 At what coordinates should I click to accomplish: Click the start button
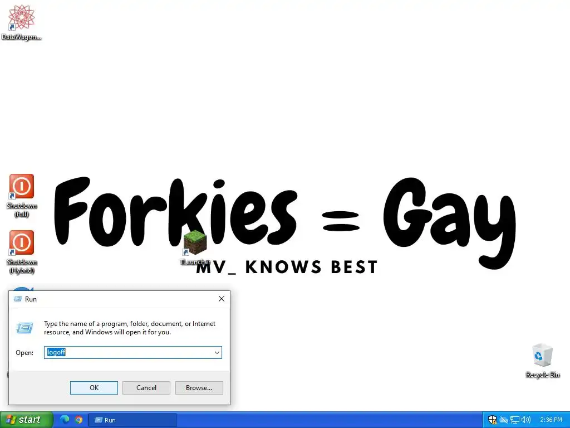point(26,420)
